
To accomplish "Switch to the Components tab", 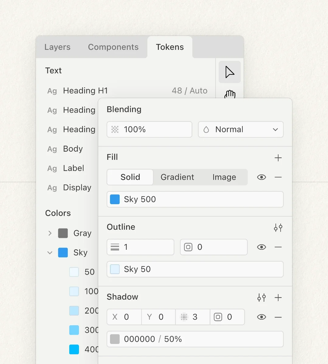I will click(x=113, y=47).
